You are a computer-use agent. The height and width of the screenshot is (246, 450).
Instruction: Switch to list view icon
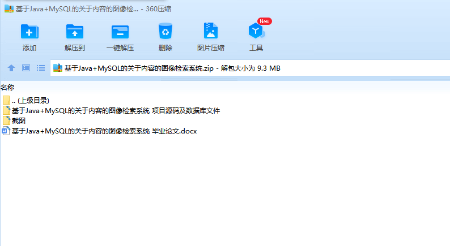pyautogui.click(x=41, y=68)
